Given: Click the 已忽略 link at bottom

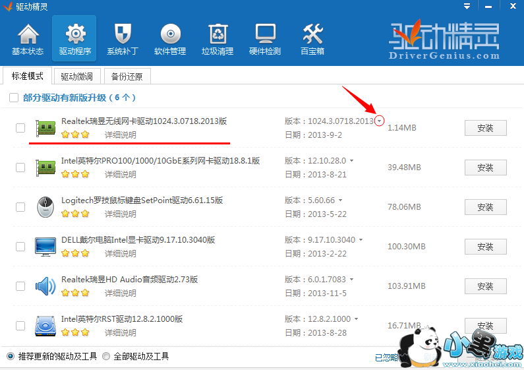Looking at the screenshot, I should (x=387, y=357).
